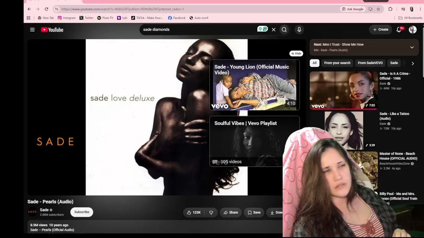The width and height of the screenshot is (424, 238).
Task: Open the Instagram bookmark
Action: point(67,18)
